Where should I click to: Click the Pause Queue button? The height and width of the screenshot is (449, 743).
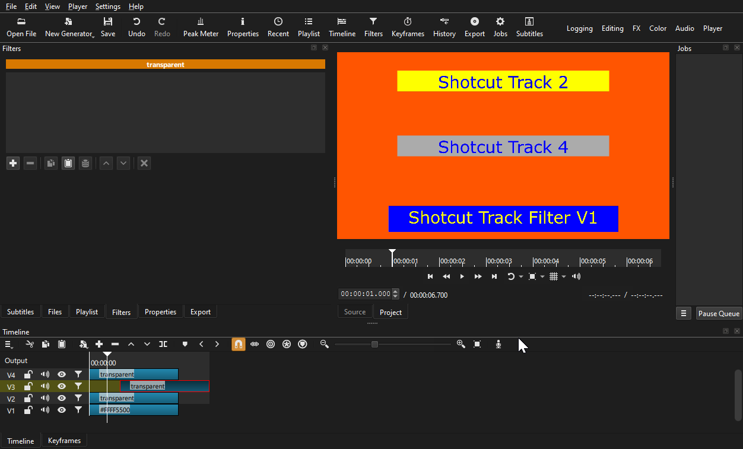(x=718, y=314)
